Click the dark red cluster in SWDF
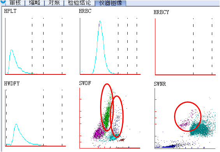220x152 pixels. (121, 140)
